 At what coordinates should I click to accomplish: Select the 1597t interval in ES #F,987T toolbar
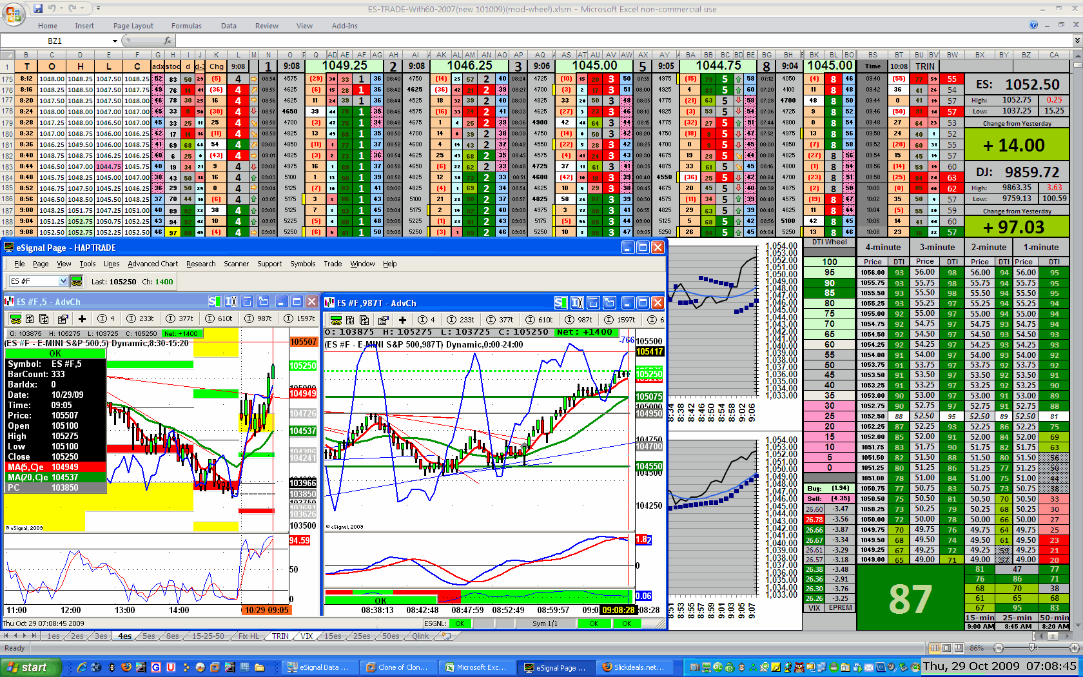click(620, 320)
